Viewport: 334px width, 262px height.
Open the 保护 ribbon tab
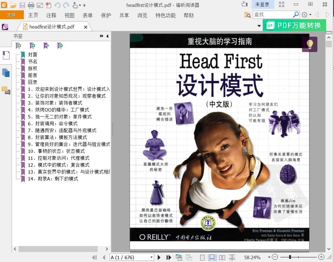(106, 15)
